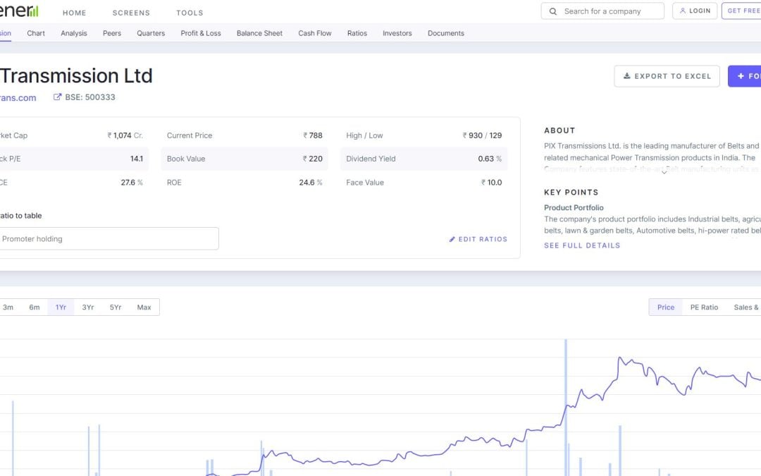The height and width of the screenshot is (476, 761).
Task: Select the 5Yr chart range
Action: [x=116, y=307]
